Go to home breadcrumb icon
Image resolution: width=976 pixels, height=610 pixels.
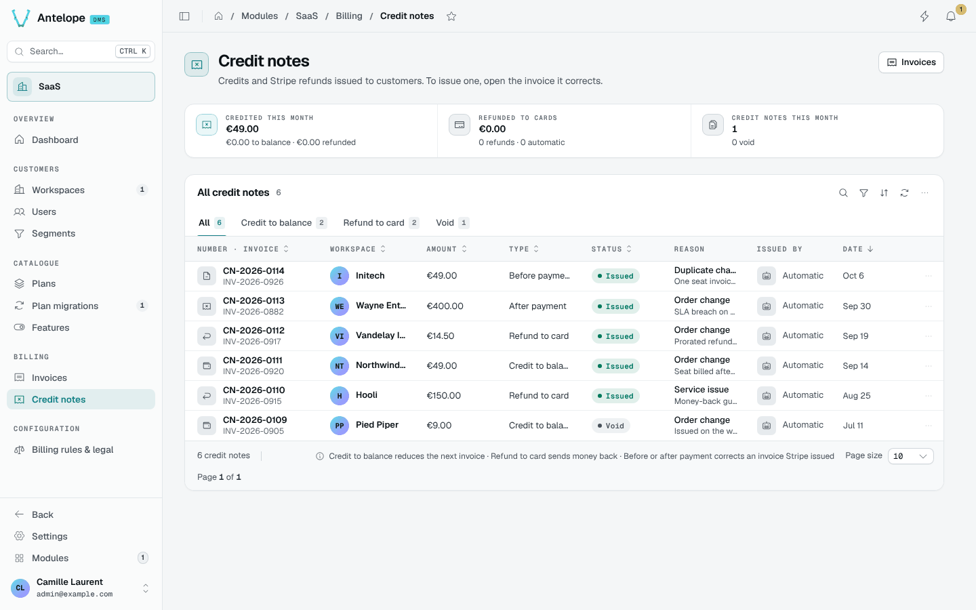pyautogui.click(x=219, y=16)
